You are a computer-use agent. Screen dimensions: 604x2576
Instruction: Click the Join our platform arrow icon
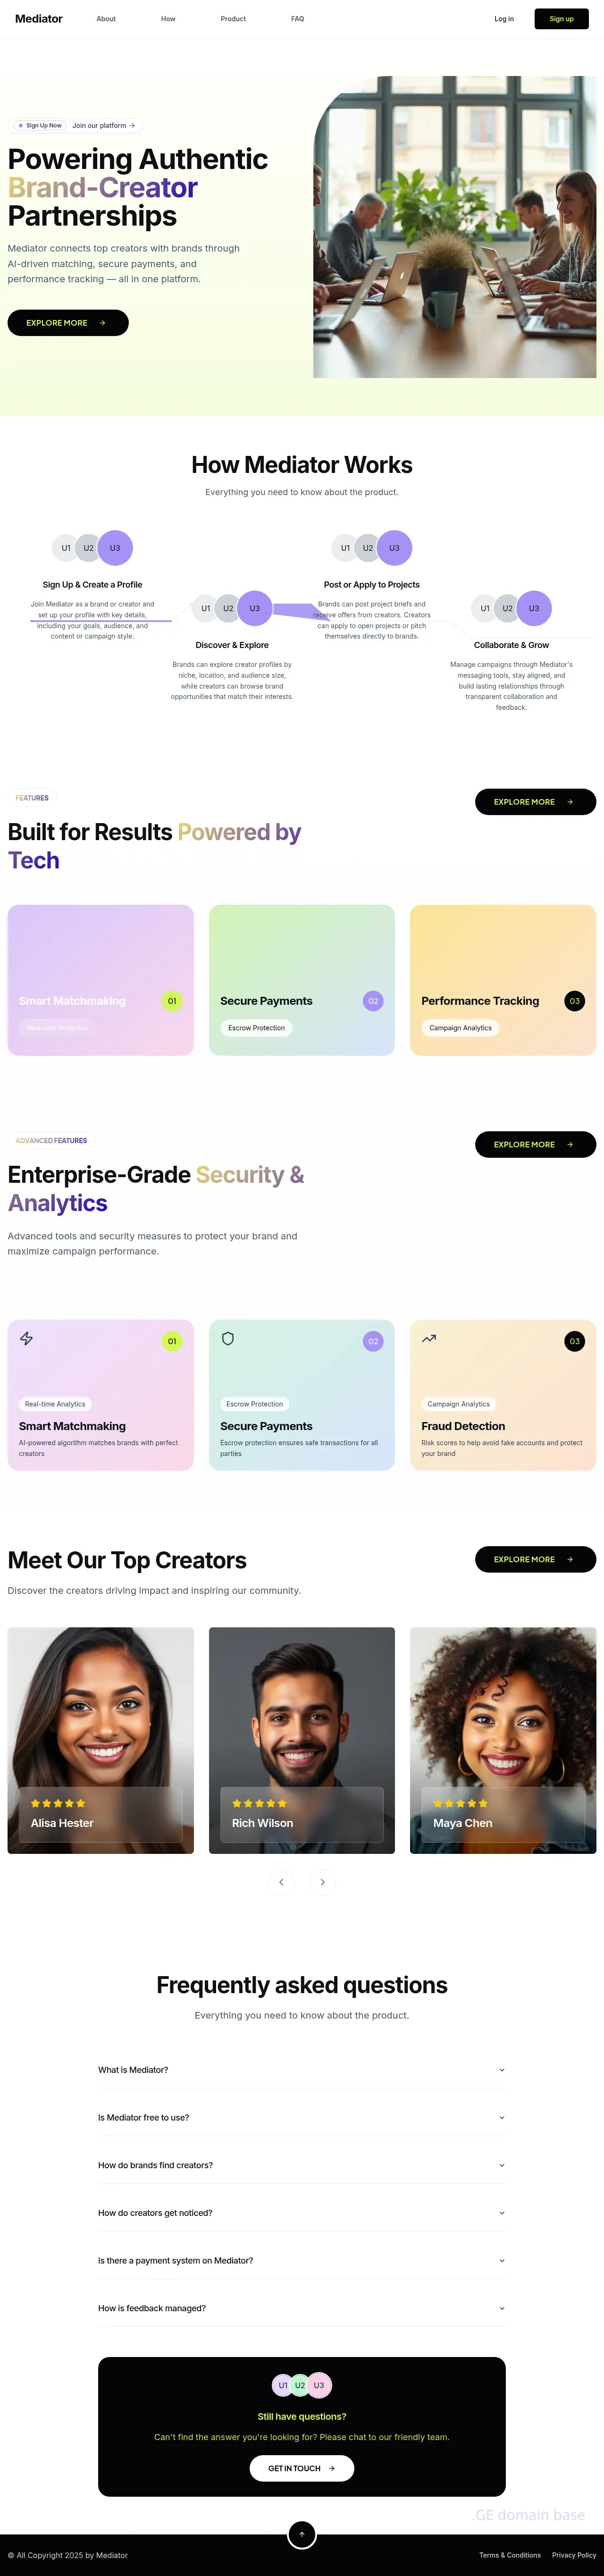(132, 126)
